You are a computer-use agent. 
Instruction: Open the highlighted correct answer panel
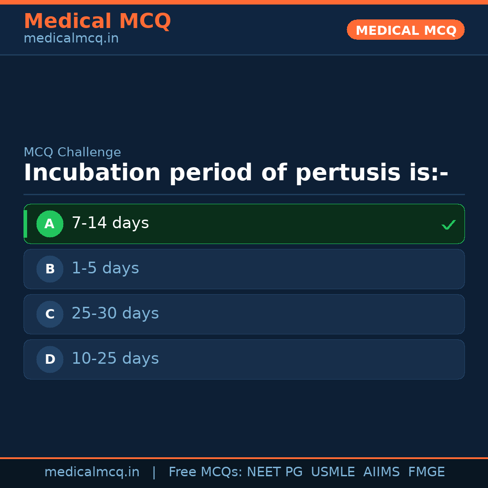pyautogui.click(x=244, y=224)
